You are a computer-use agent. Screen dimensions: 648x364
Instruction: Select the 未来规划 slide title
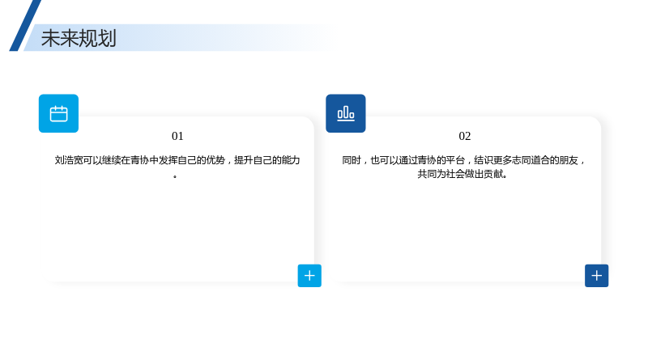(x=79, y=38)
